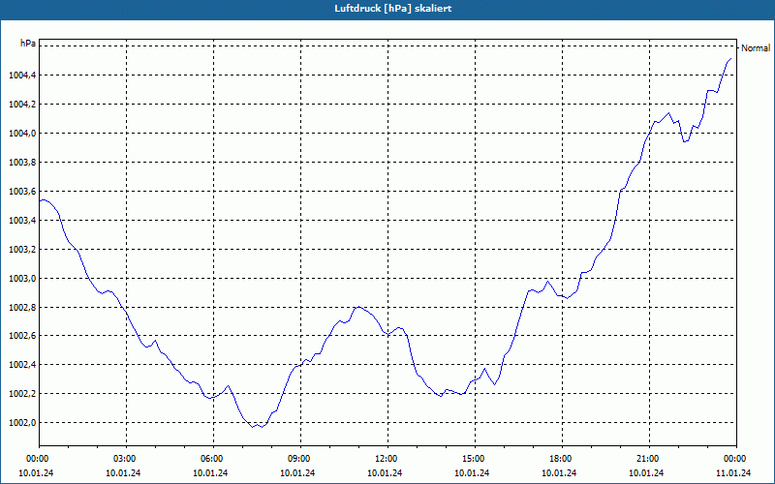Click the 10.01.24 date under 12:00
The height and width of the screenshot is (484, 775).
[x=385, y=472]
